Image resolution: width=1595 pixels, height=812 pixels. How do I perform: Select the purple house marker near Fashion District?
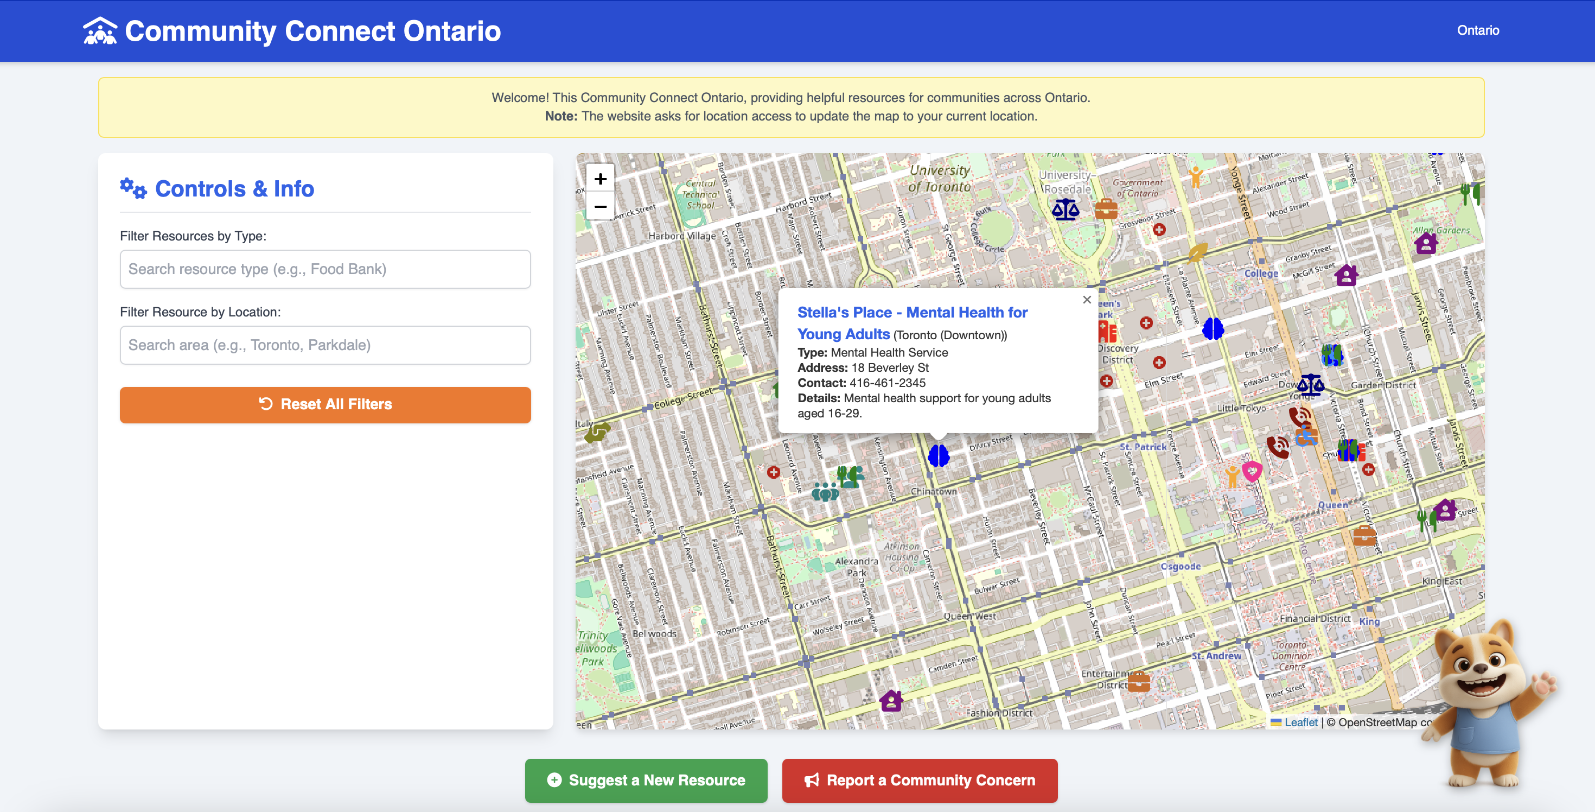(891, 701)
